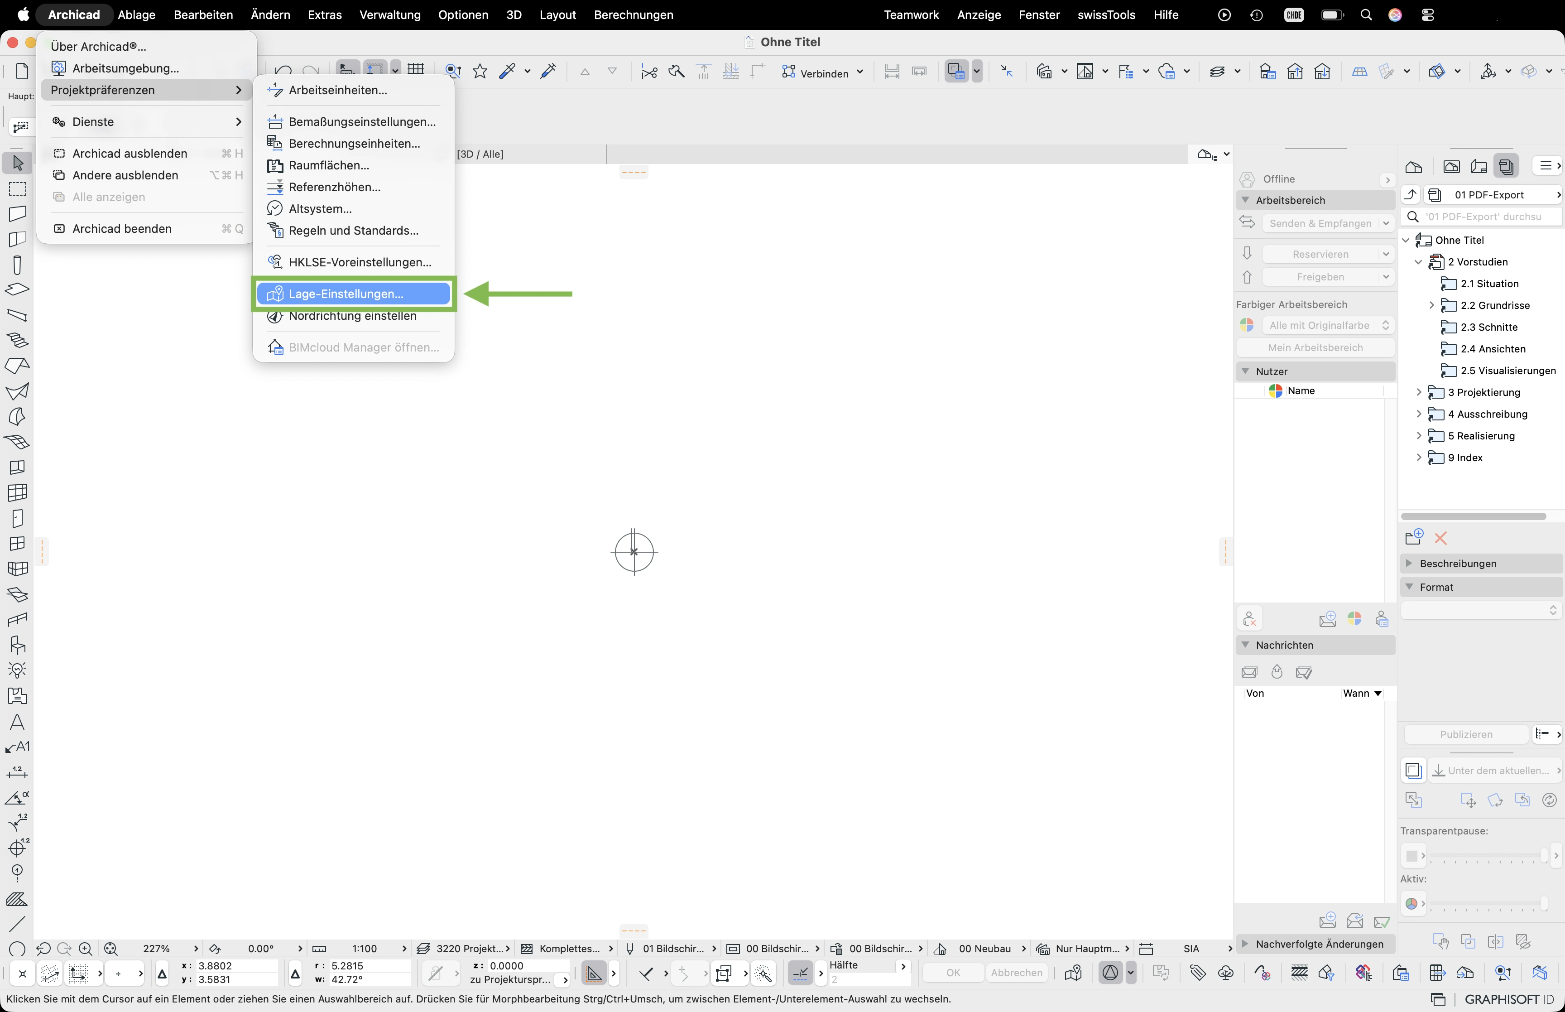1565x1012 pixels.
Task: Click the Senden & Empfangen button
Action: pyautogui.click(x=1320, y=223)
